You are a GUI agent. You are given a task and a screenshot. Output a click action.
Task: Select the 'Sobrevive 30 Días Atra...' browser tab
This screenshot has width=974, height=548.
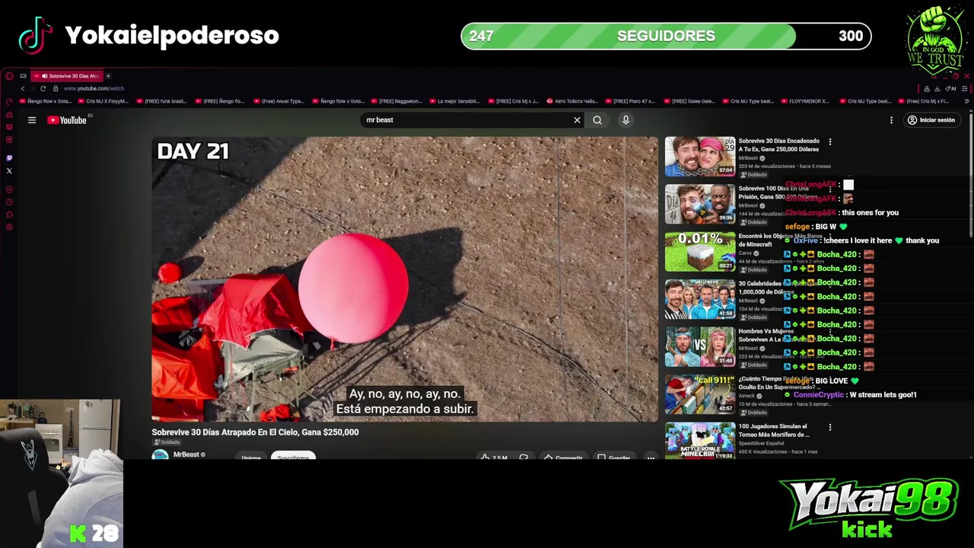(x=67, y=76)
